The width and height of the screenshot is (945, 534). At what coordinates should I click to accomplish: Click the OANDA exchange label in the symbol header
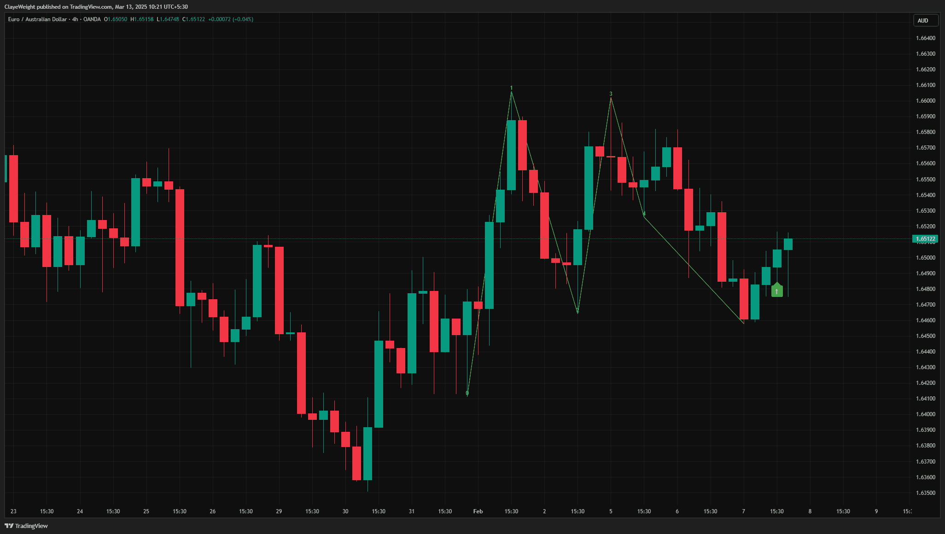pos(92,19)
